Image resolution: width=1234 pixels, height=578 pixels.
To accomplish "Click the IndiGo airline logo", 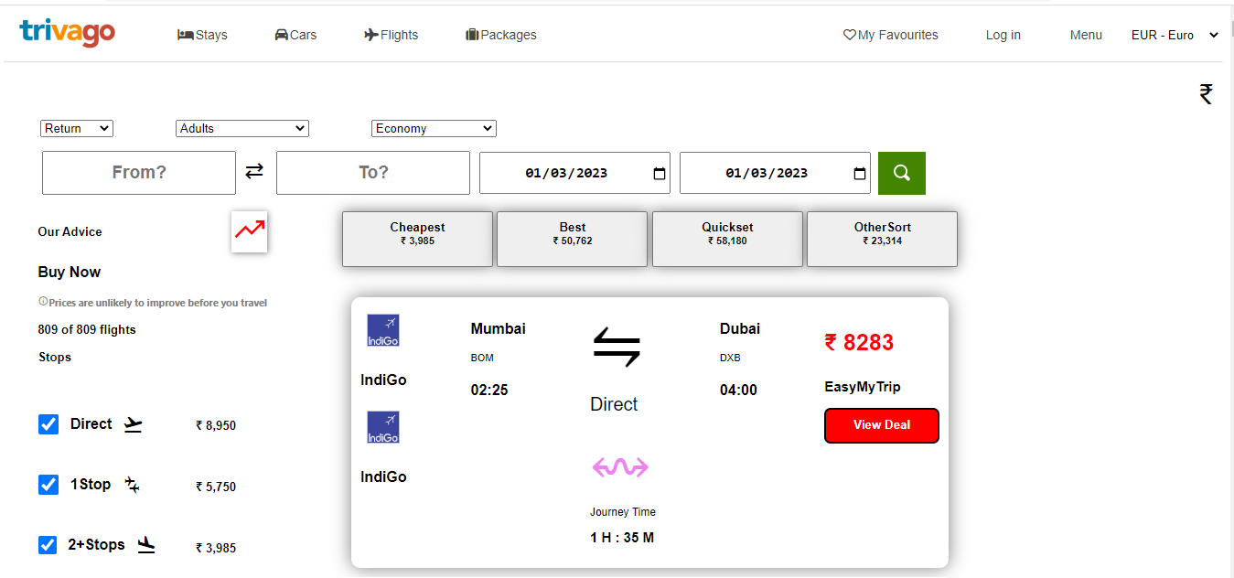I will pos(381,330).
